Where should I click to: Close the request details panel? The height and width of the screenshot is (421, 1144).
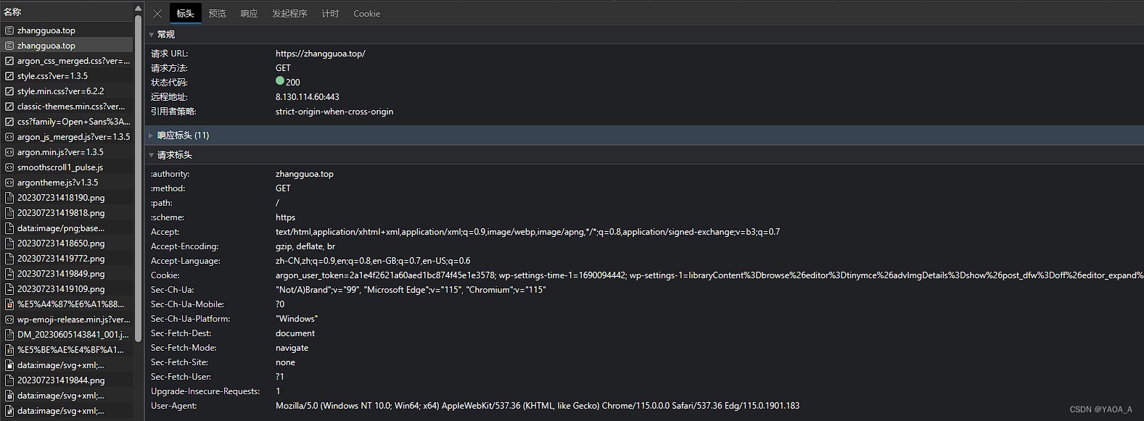point(157,14)
